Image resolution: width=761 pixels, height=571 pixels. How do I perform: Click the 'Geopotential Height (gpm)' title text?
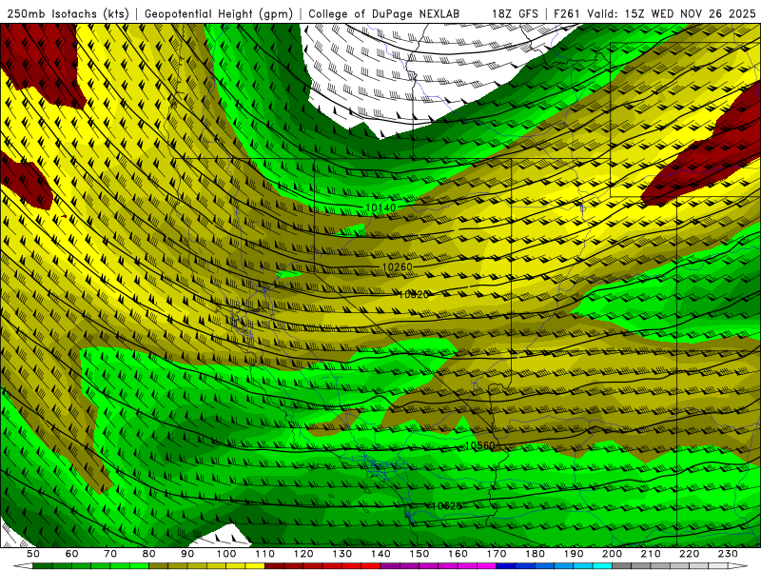tap(219, 14)
